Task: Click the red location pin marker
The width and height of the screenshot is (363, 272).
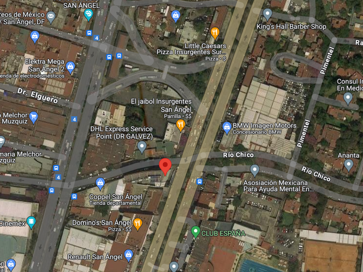Action: (165, 167)
